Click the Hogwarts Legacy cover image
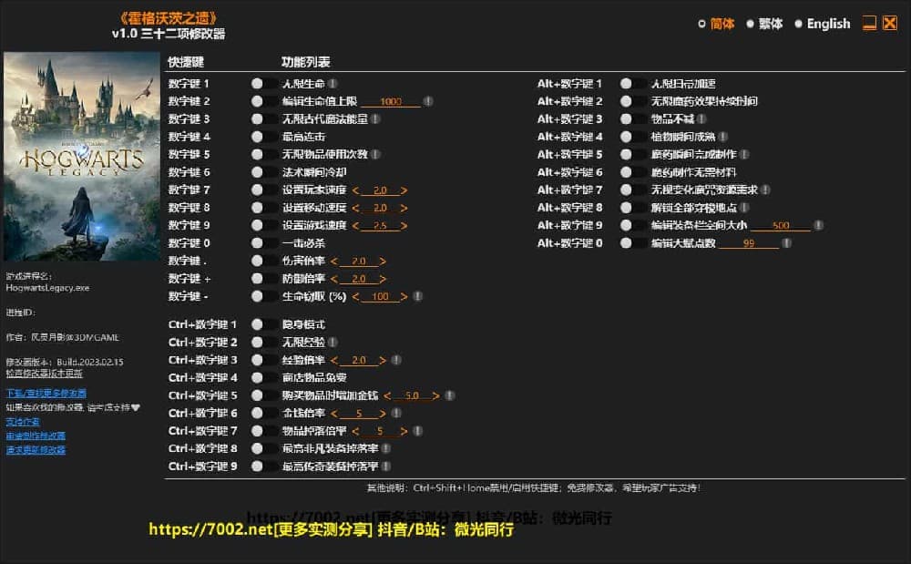The width and height of the screenshot is (911, 564). click(82, 156)
